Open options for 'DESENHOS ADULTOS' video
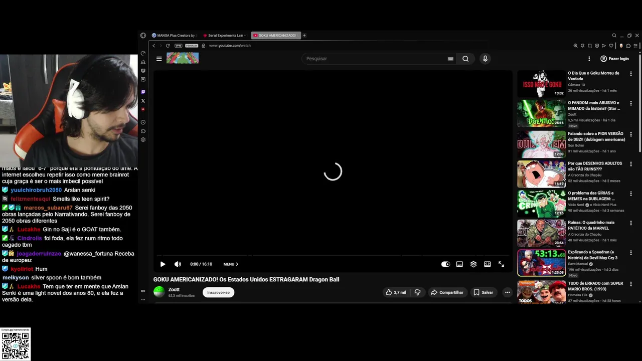 pyautogui.click(x=631, y=164)
